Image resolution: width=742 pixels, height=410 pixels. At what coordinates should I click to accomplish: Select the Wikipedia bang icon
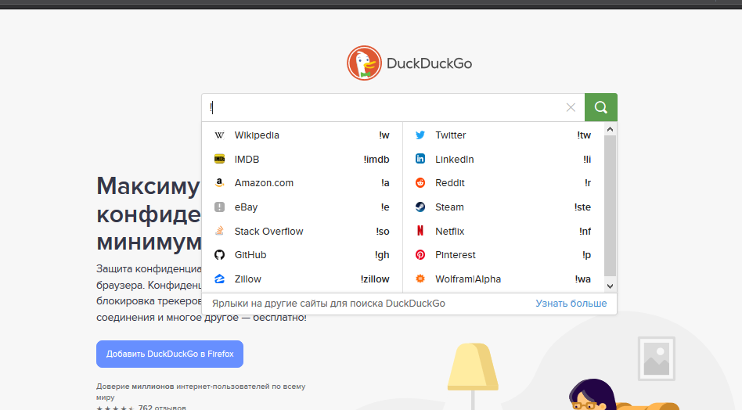[219, 135]
